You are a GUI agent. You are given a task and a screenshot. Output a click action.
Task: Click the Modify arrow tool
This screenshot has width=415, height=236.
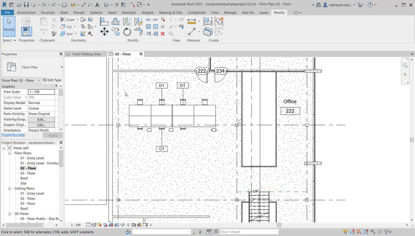coord(9,26)
